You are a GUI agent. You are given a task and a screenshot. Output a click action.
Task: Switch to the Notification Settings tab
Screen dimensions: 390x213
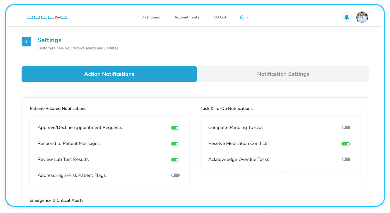click(x=283, y=74)
